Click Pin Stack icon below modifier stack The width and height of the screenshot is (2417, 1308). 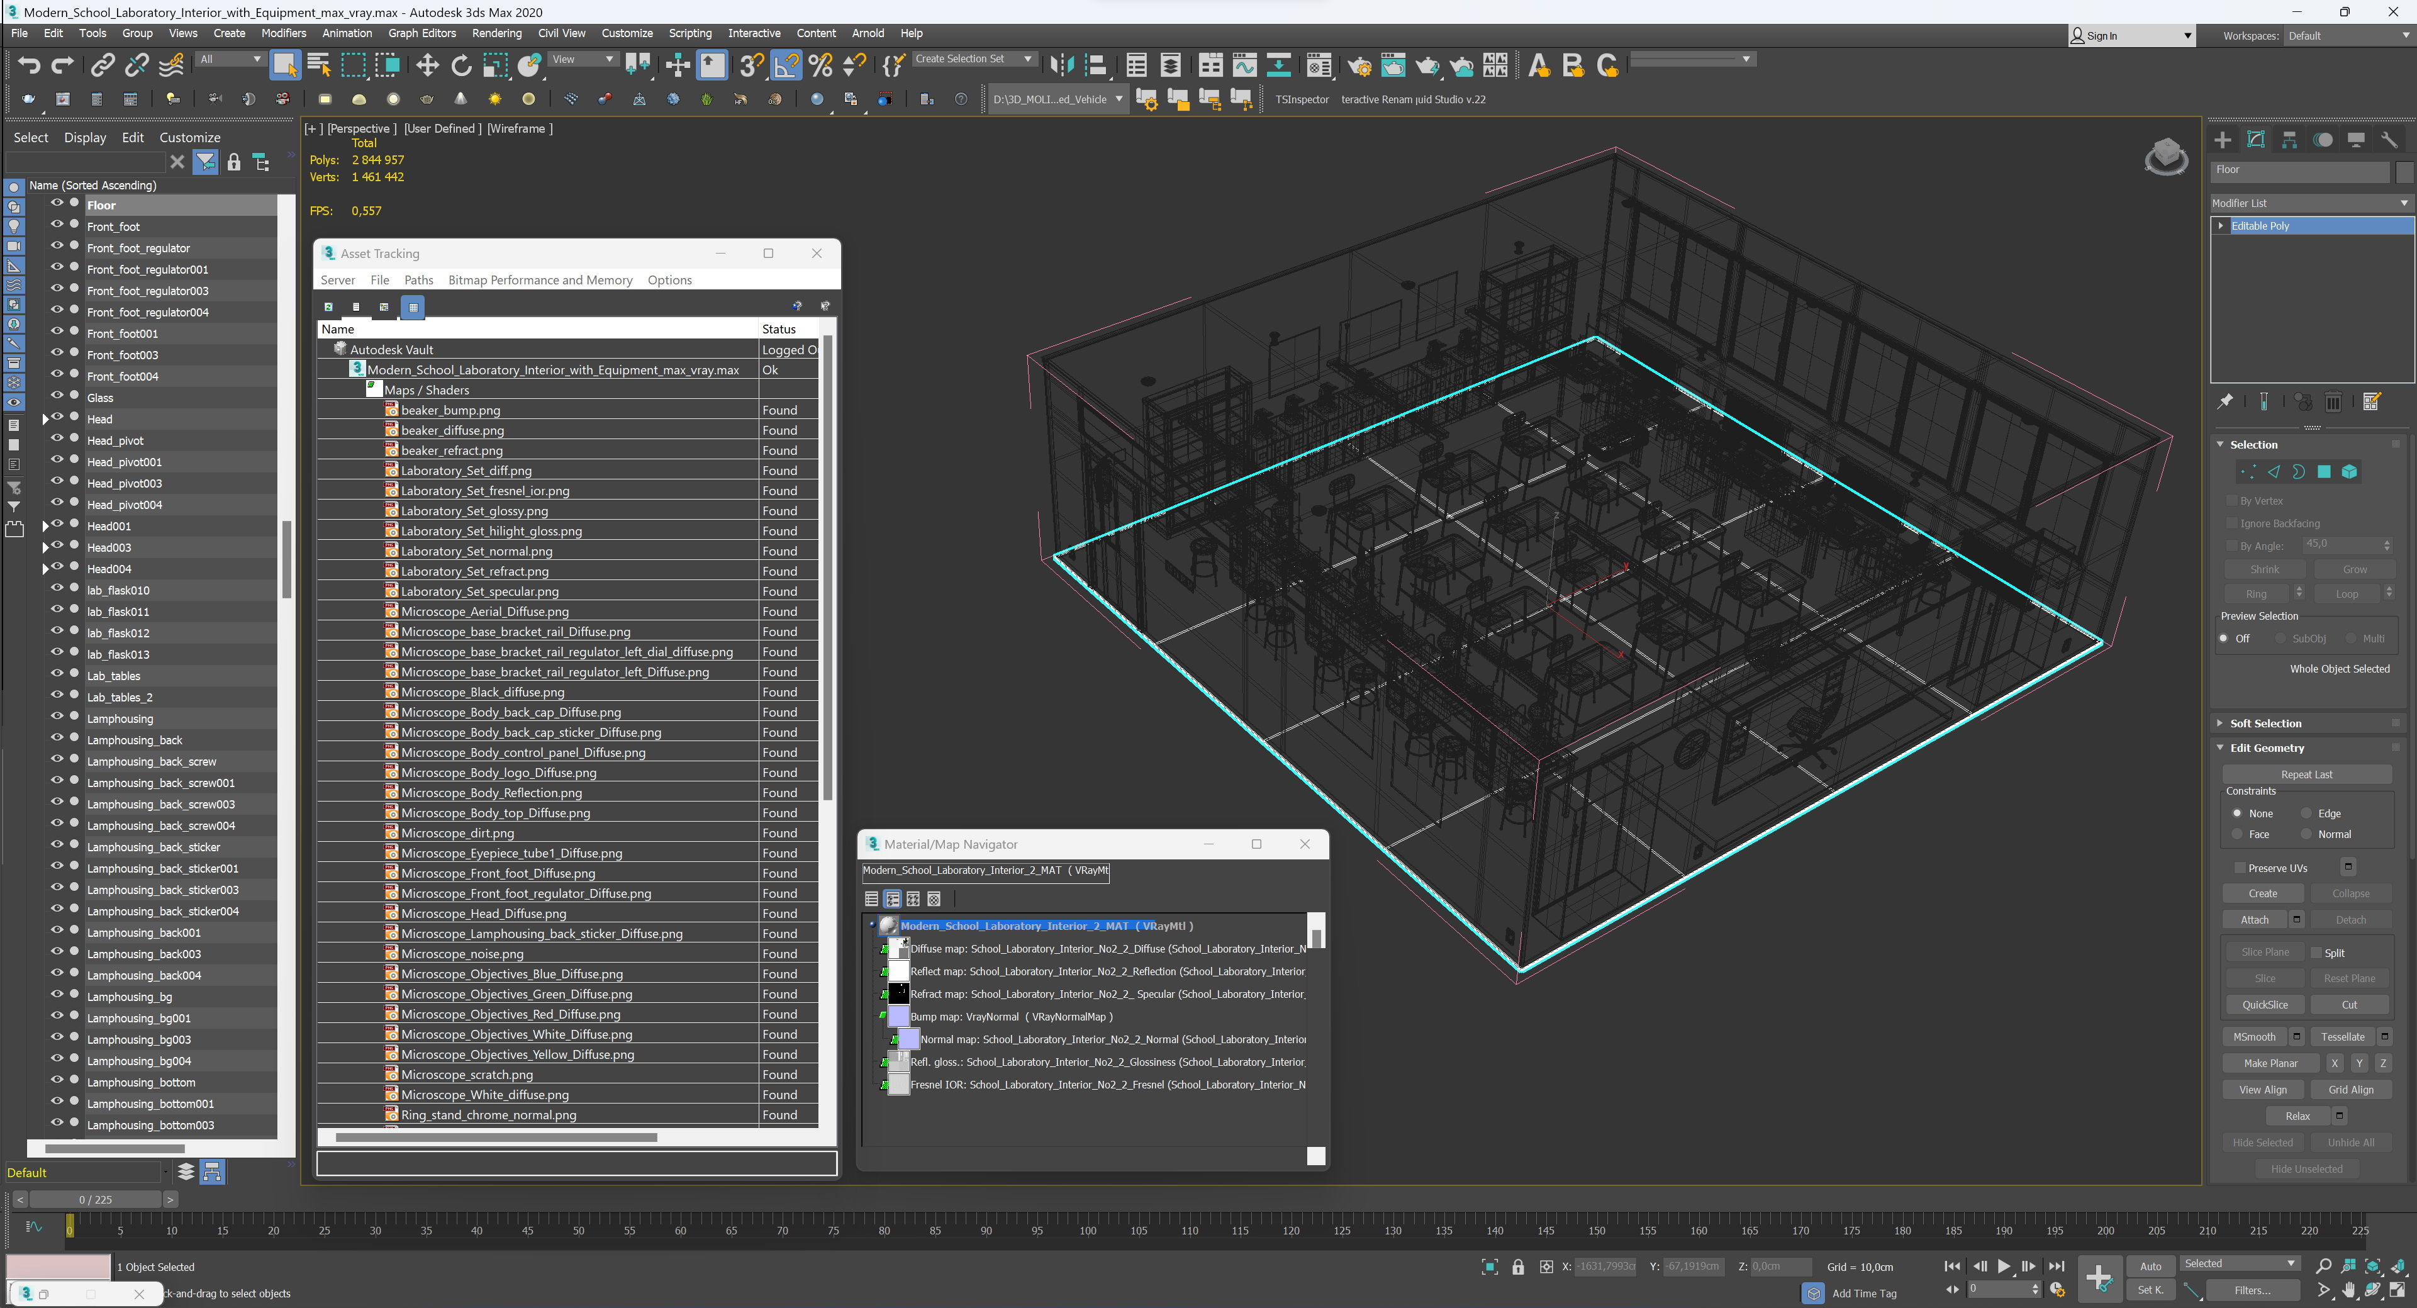click(2226, 401)
